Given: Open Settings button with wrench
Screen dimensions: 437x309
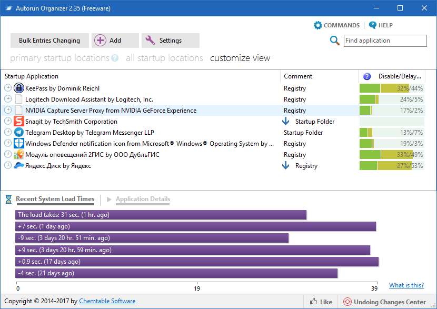Looking at the screenshot, I should click(171, 41).
